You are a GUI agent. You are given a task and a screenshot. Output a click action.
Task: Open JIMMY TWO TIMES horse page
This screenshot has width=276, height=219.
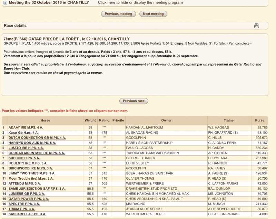coord(31,173)
